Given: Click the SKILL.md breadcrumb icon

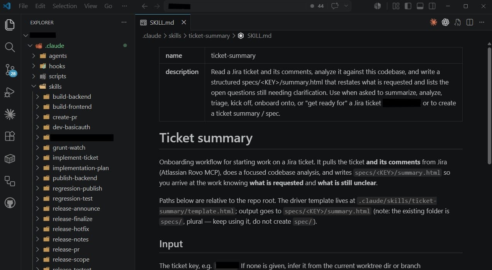Looking at the screenshot, I should tap(241, 35).
